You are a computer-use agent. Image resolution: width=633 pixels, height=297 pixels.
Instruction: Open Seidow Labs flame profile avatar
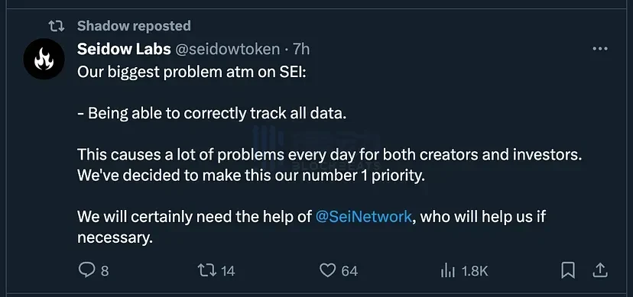[x=44, y=59]
